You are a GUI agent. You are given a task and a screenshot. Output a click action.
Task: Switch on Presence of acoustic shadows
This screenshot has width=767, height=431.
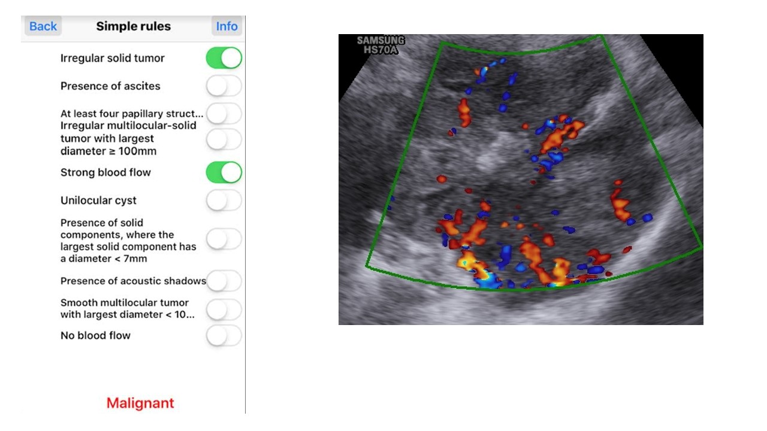click(224, 281)
